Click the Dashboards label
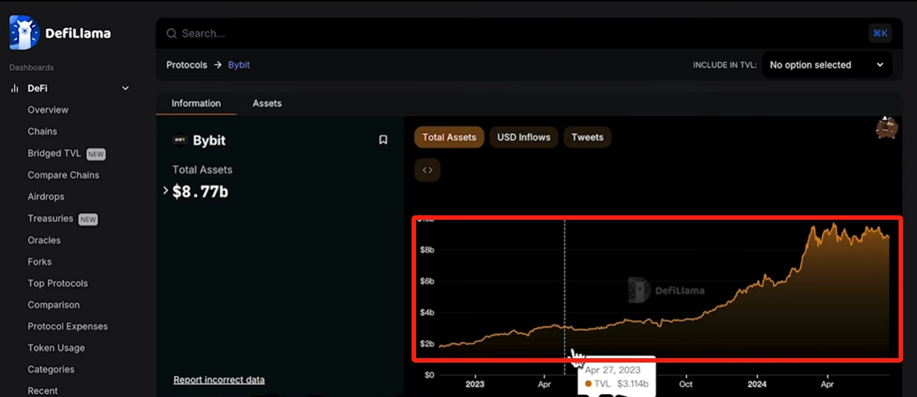The height and width of the screenshot is (397, 917). pos(31,67)
